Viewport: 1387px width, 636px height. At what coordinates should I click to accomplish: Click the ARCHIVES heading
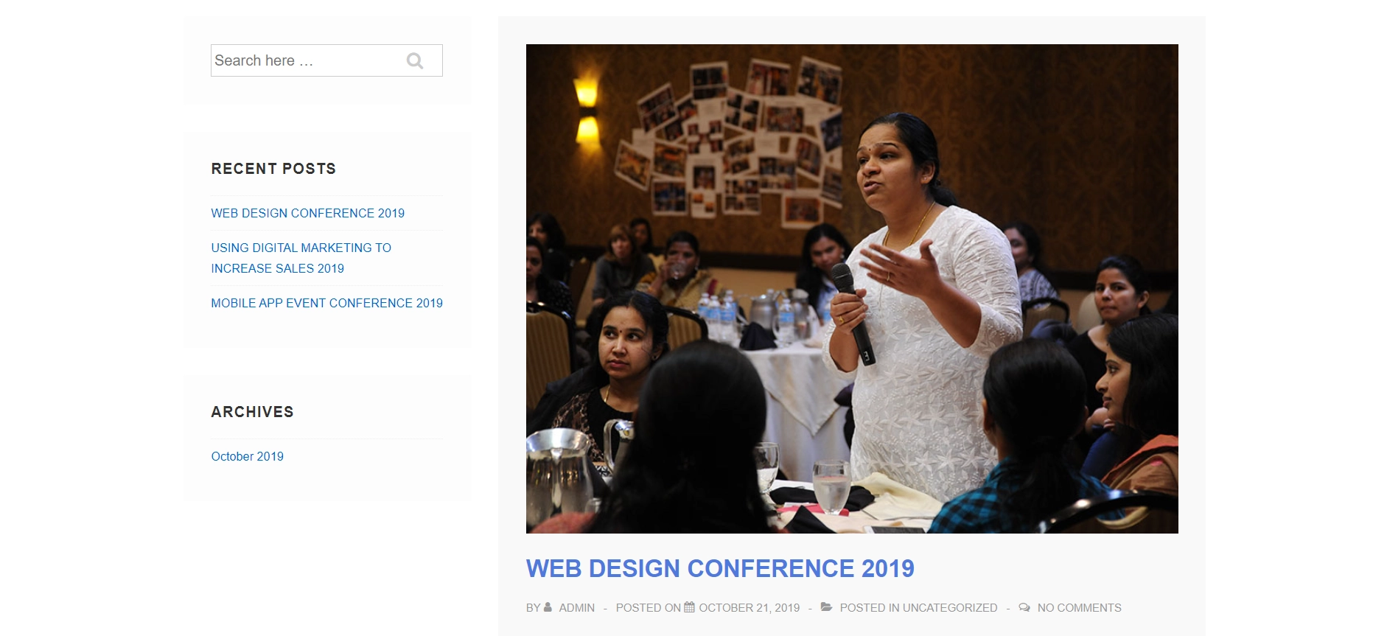click(252, 412)
